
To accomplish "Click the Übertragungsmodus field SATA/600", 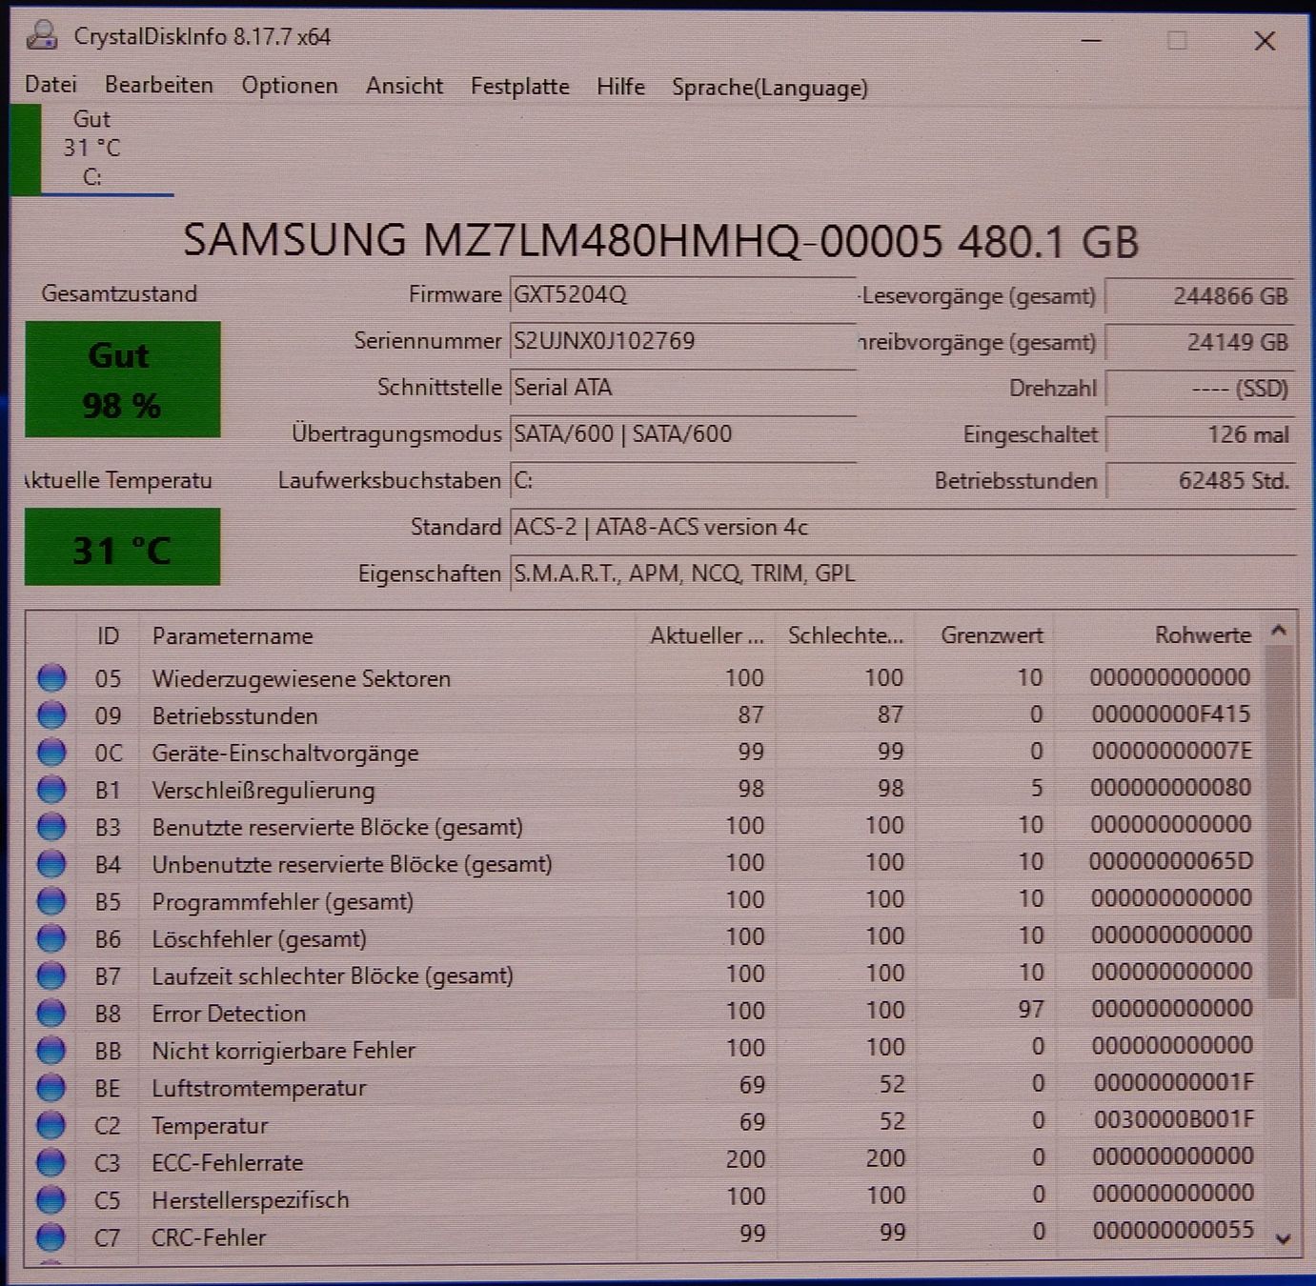I will [682, 434].
